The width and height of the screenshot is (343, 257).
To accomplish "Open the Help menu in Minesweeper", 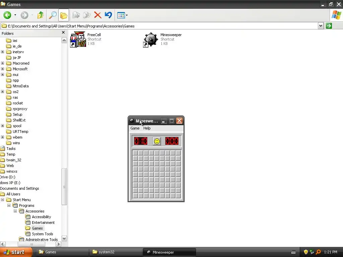I will coord(147,128).
